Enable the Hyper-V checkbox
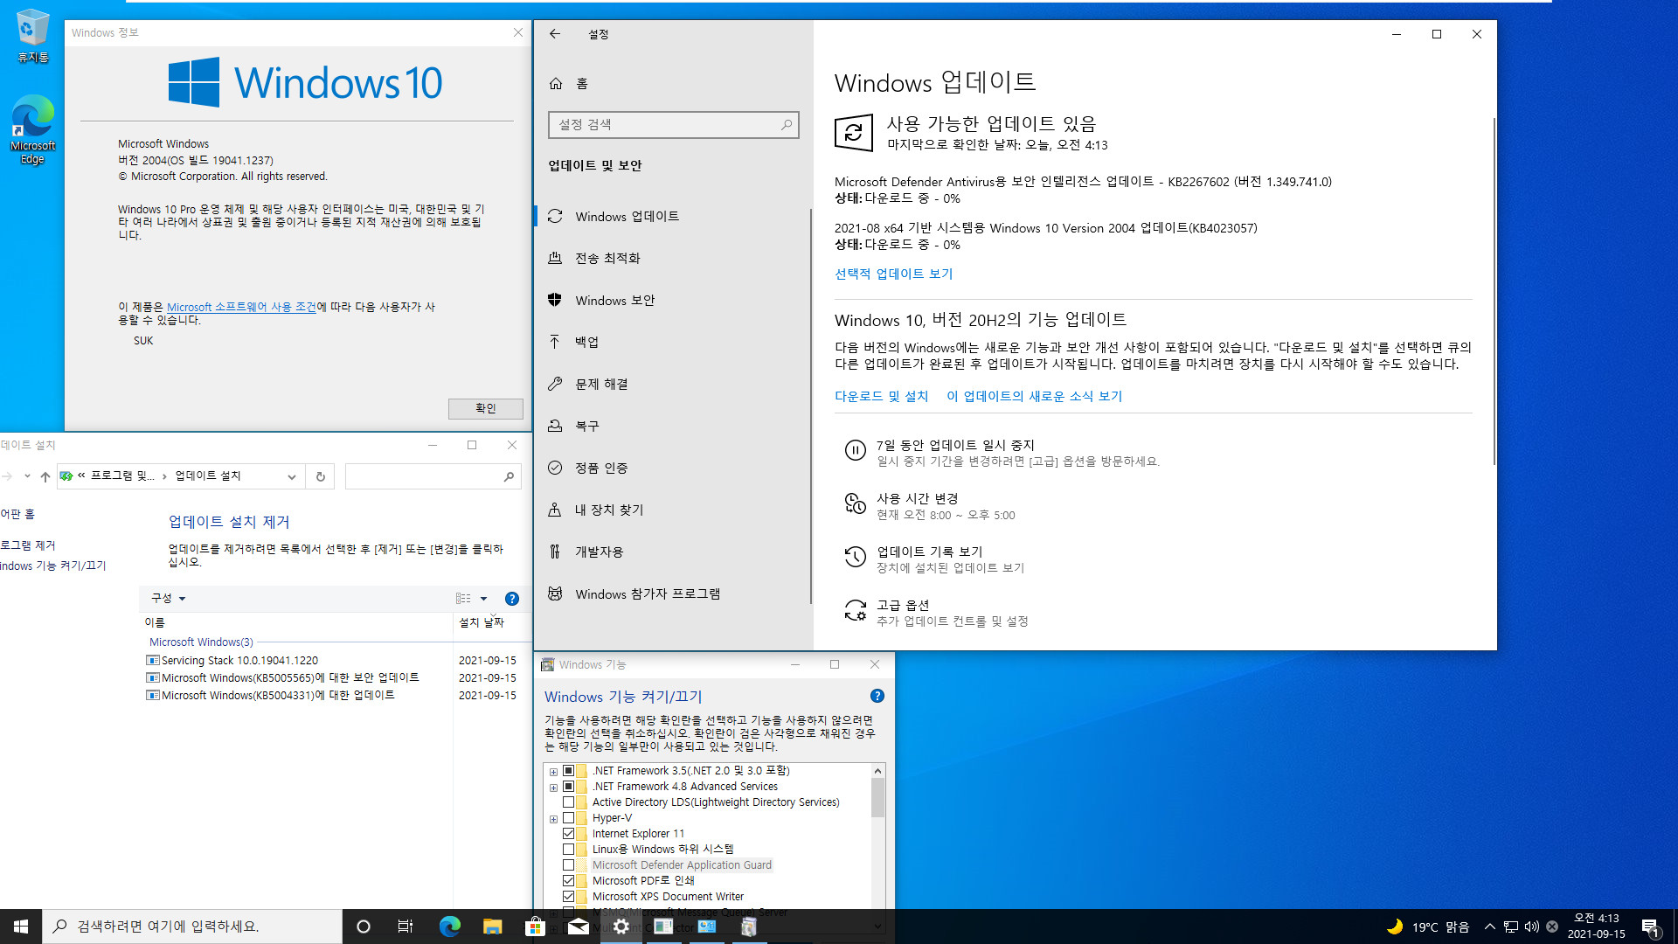This screenshot has width=1678, height=944. tap(568, 818)
